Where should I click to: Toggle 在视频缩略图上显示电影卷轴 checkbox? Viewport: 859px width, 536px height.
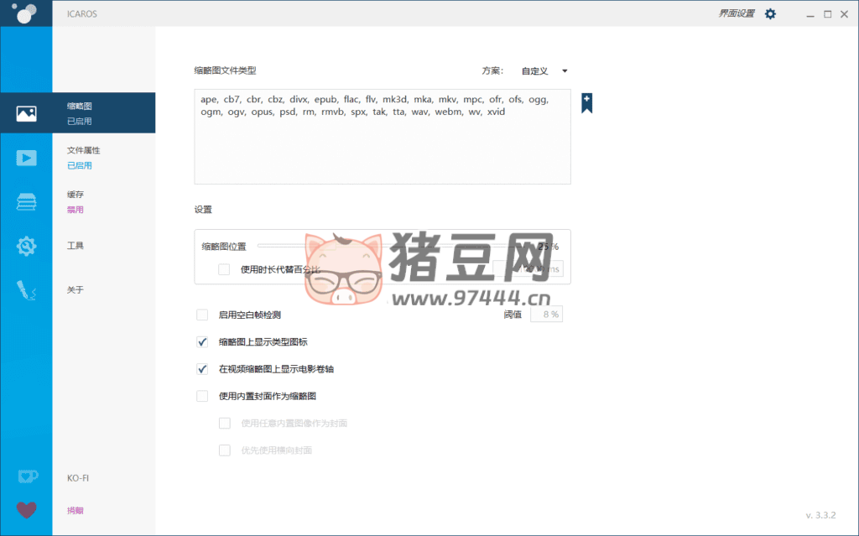pyautogui.click(x=202, y=368)
